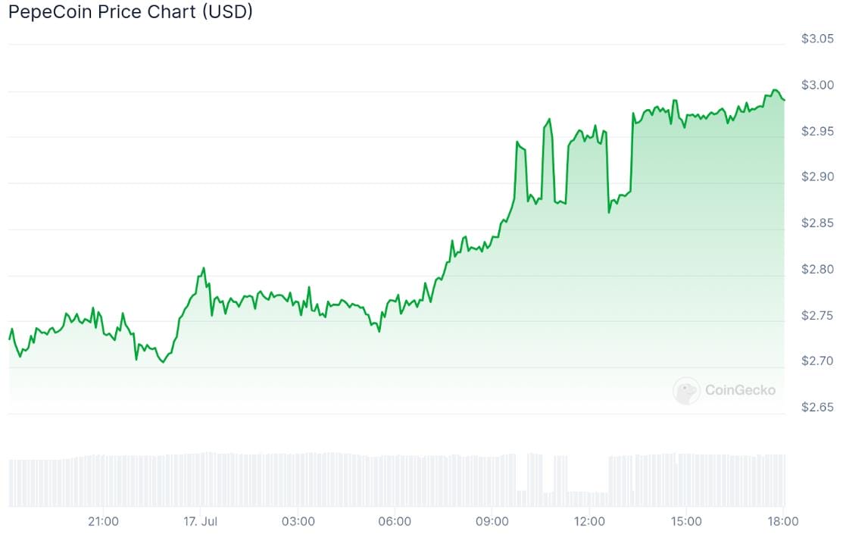Select the 03:00 time axis marker
Screen dimensions: 846x534
(x=298, y=522)
